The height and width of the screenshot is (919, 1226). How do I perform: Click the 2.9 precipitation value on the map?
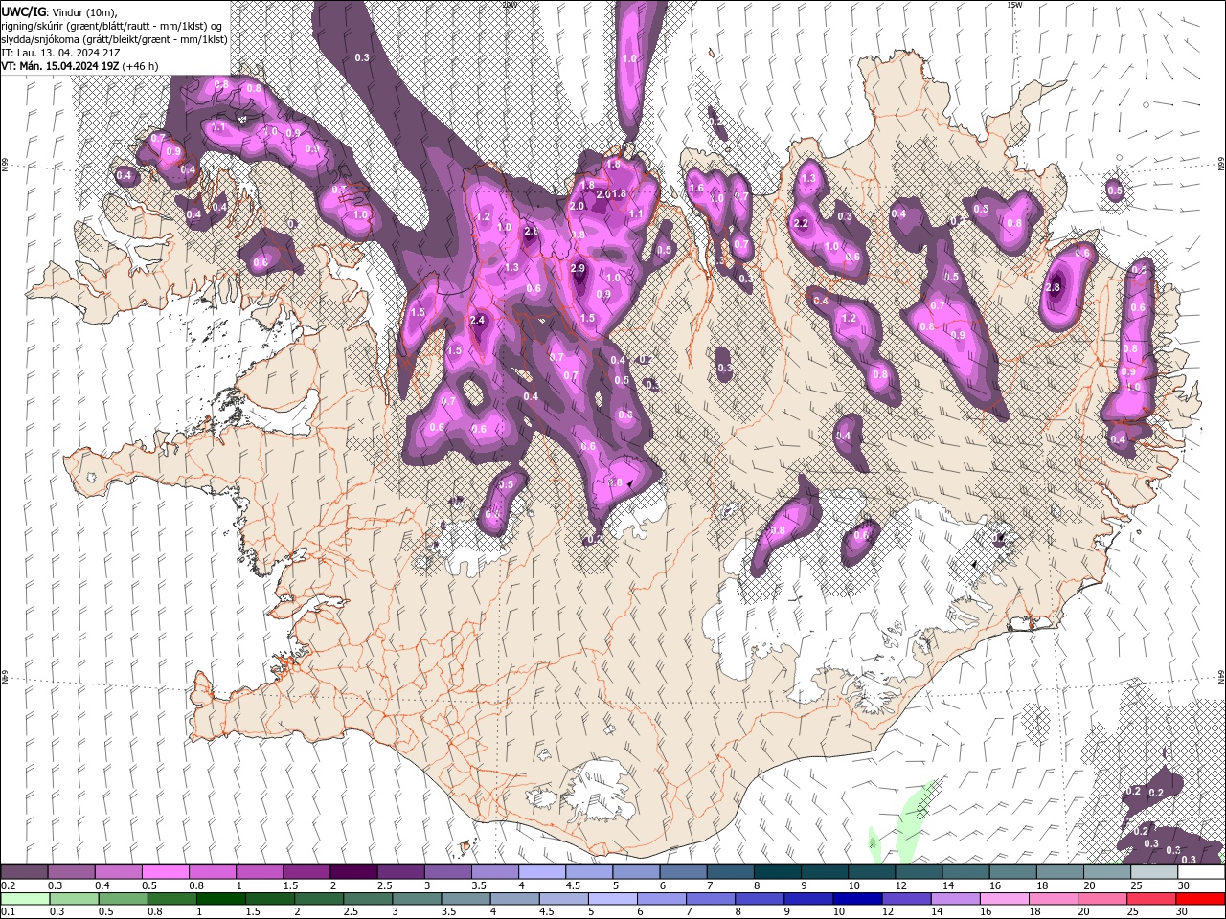coord(578,269)
